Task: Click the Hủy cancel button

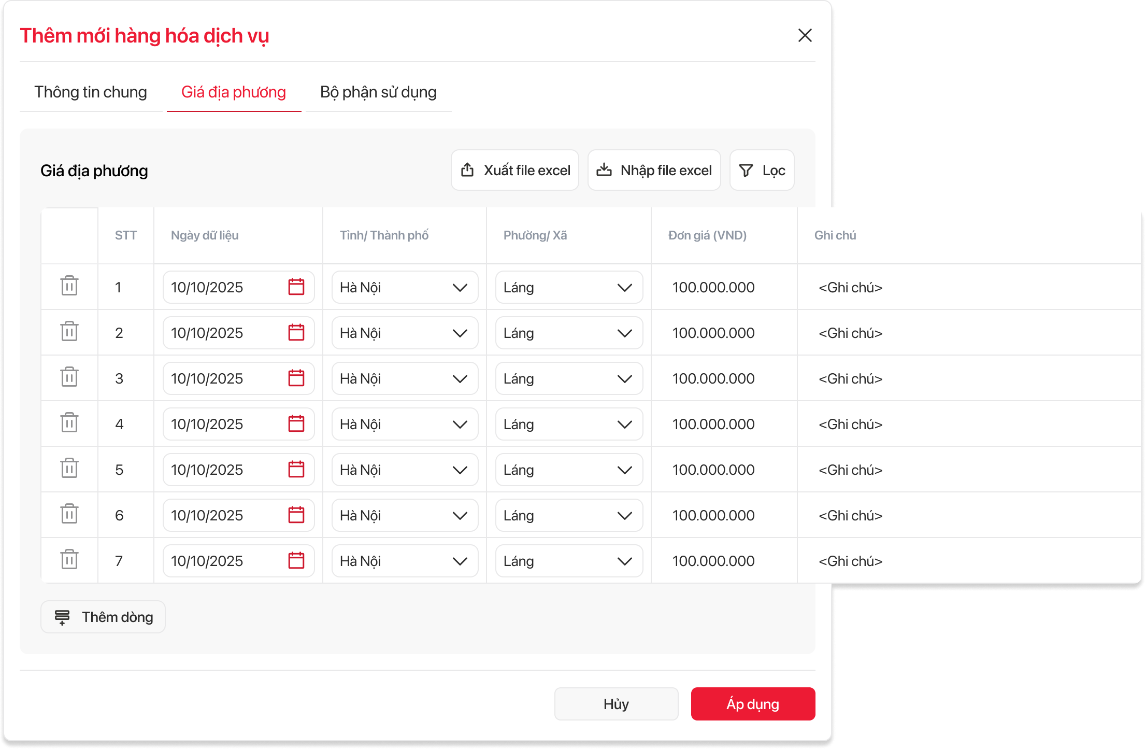Action: (616, 704)
